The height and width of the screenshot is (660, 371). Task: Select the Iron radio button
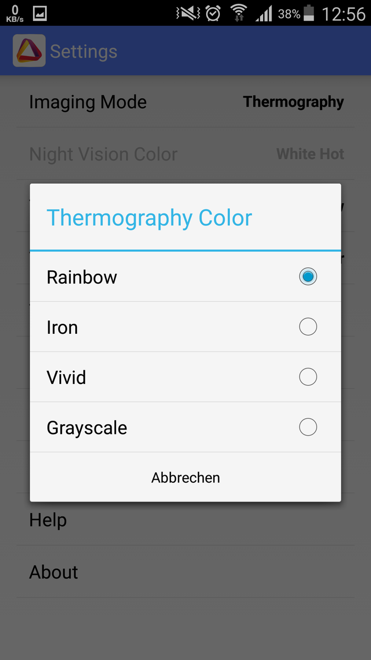[x=308, y=327]
